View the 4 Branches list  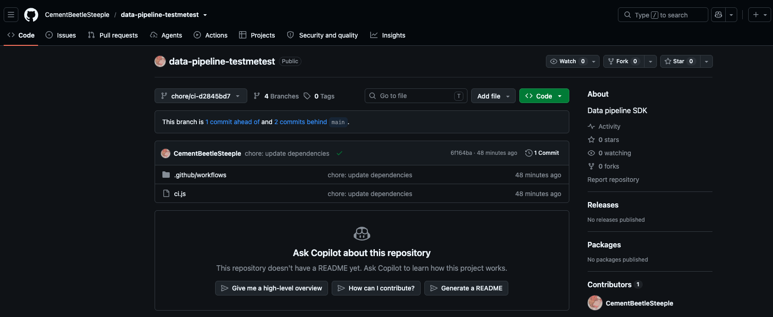click(x=276, y=96)
